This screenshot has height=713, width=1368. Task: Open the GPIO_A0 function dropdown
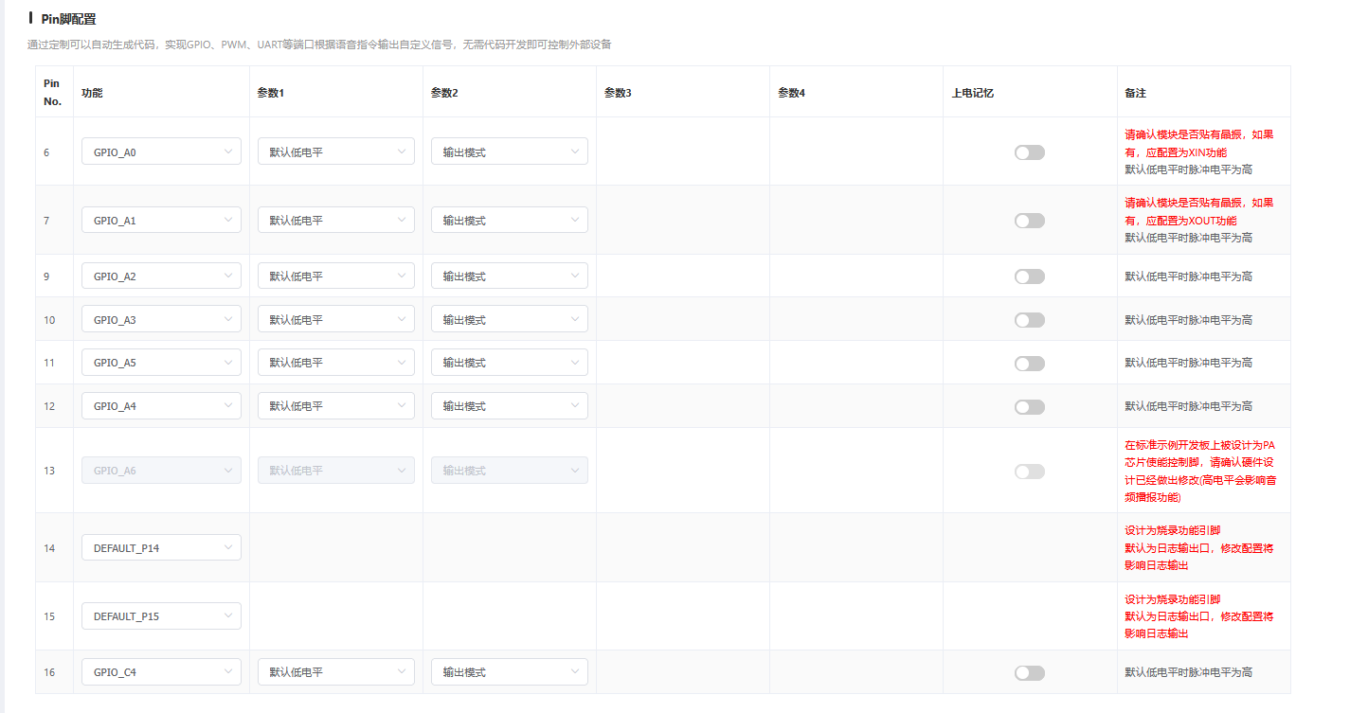pyautogui.click(x=161, y=152)
